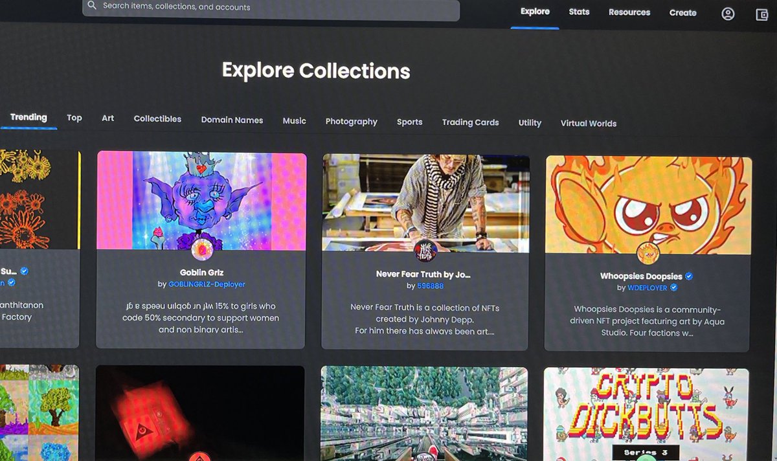
Task: Click Never Fear Truth round avatar
Action: (x=425, y=250)
